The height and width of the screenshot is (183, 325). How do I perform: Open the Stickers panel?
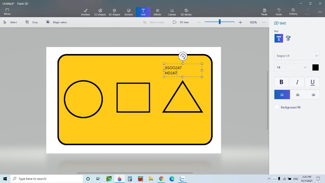pyautogui.click(x=129, y=12)
